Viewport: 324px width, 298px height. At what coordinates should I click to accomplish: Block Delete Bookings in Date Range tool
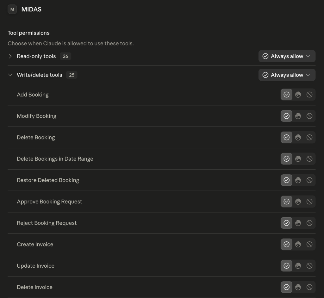309,159
